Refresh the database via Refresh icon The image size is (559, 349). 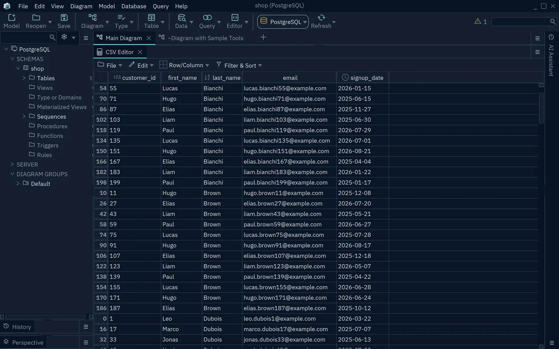coord(321,17)
